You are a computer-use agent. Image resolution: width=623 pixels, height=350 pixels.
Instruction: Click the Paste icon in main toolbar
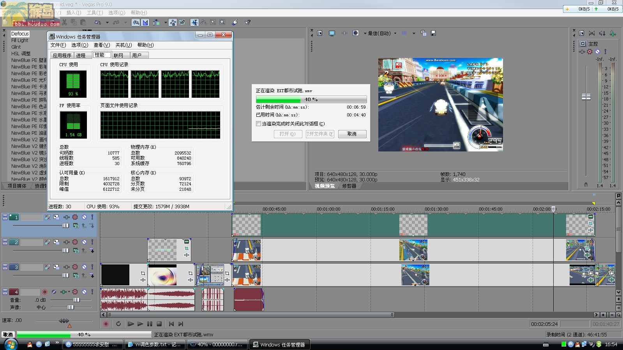[83, 23]
